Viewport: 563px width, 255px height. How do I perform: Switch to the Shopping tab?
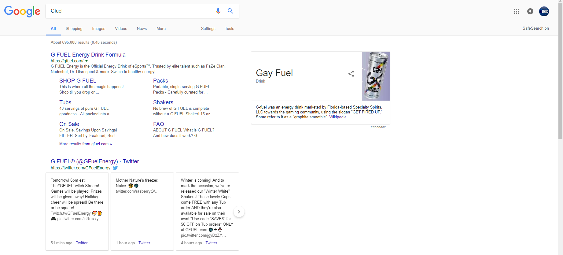click(74, 28)
